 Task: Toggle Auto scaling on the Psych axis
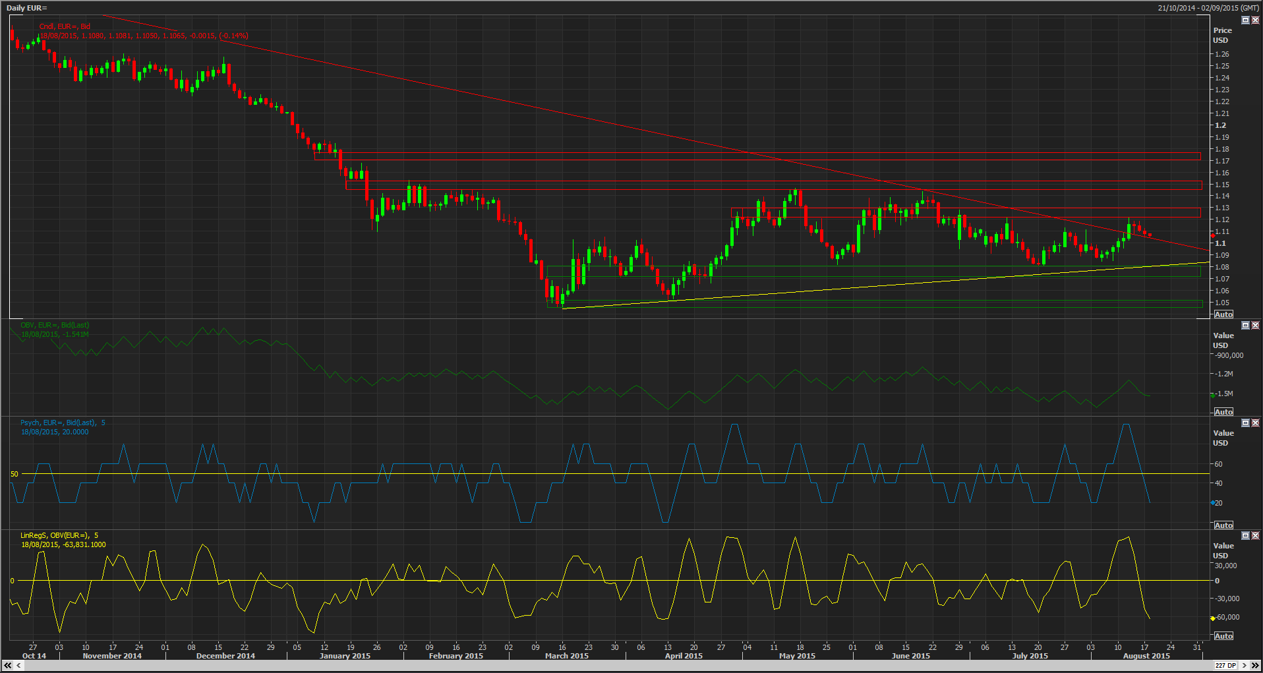tap(1223, 525)
